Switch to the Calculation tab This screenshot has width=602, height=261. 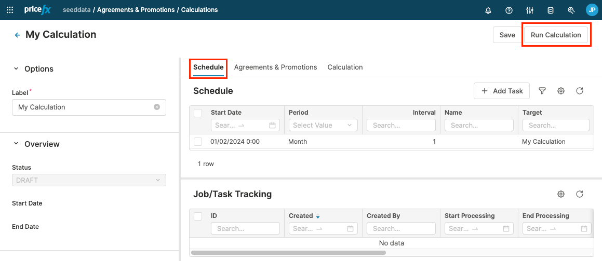coord(345,67)
